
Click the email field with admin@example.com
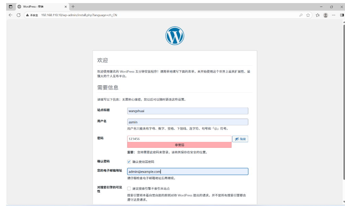pyautogui.click(x=188, y=172)
